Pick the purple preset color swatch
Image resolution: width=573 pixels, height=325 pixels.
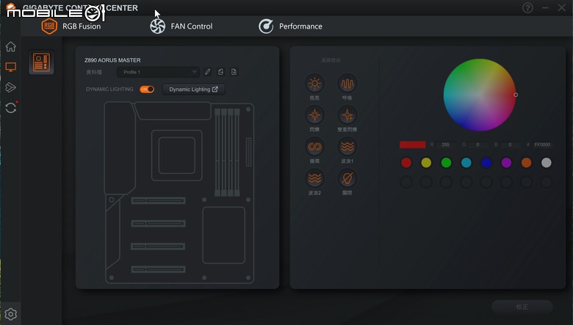coord(506,163)
